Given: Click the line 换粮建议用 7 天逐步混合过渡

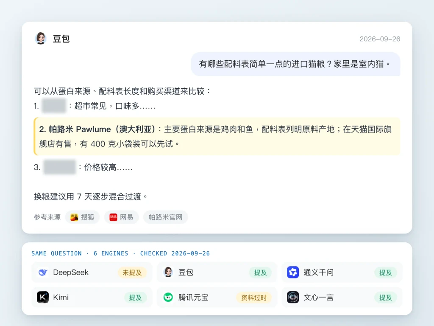Looking at the screenshot, I should coord(91,197).
